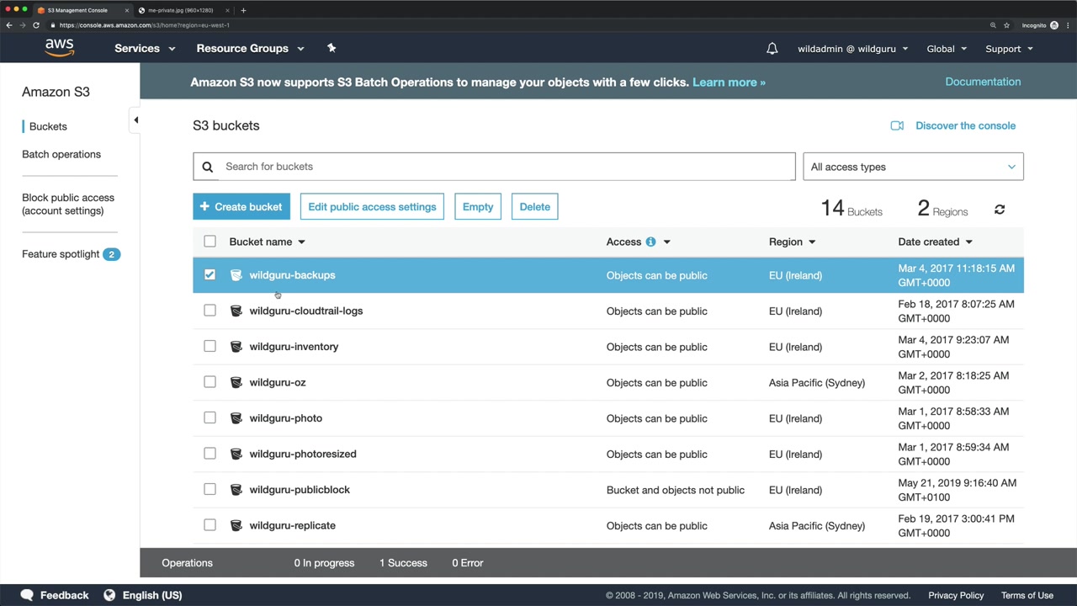1077x606 pixels.
Task: Open the Operations status bar
Action: click(x=608, y=563)
